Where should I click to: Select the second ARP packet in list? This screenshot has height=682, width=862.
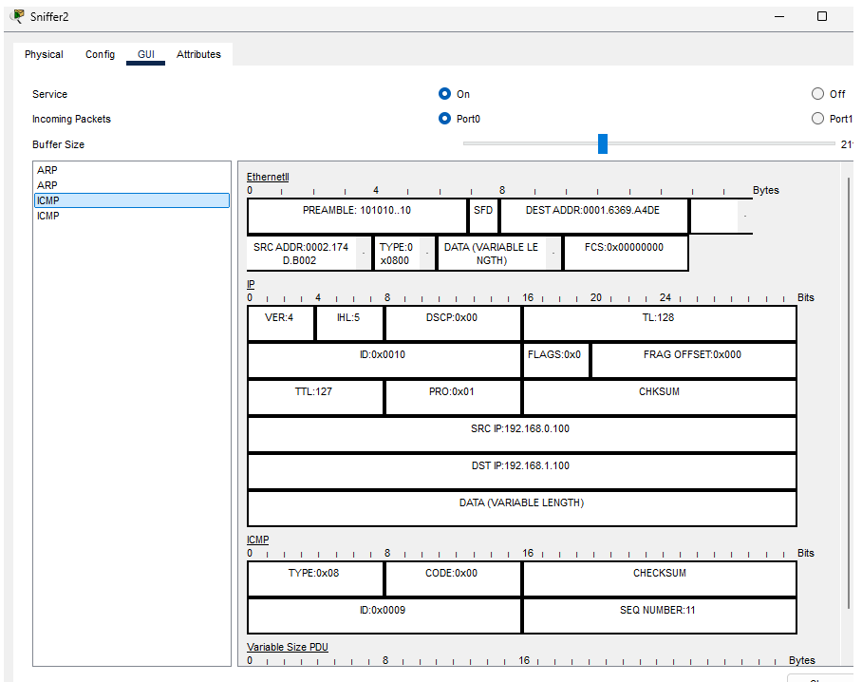(x=47, y=185)
